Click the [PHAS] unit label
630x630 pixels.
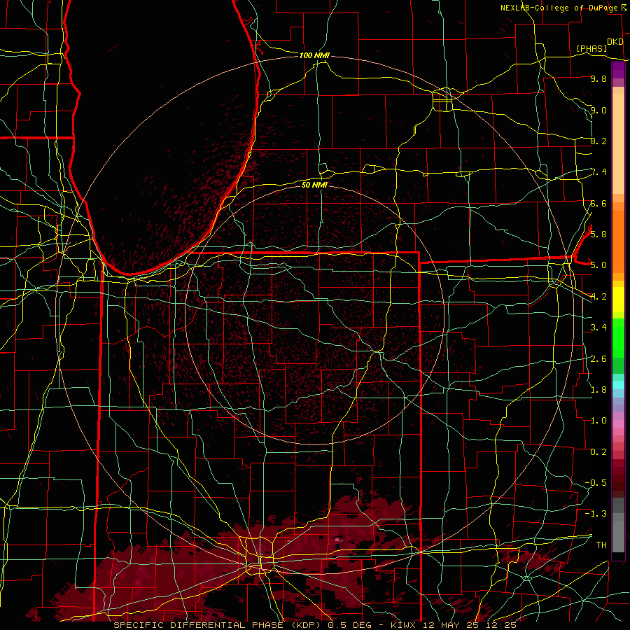pos(591,48)
